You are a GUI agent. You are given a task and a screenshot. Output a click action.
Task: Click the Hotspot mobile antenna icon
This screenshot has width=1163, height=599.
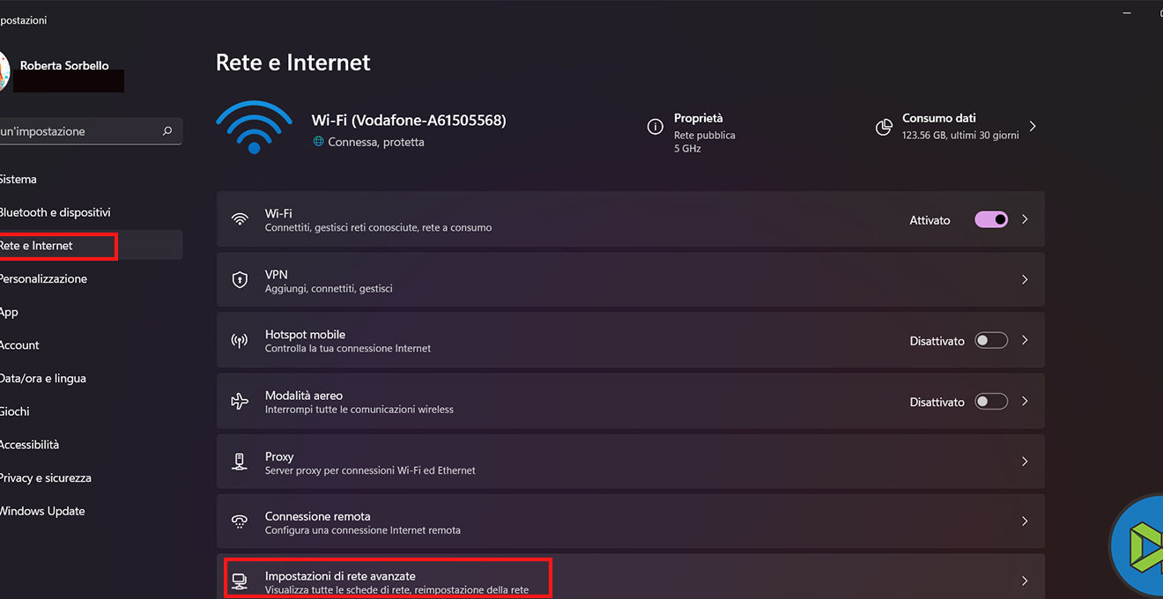240,341
